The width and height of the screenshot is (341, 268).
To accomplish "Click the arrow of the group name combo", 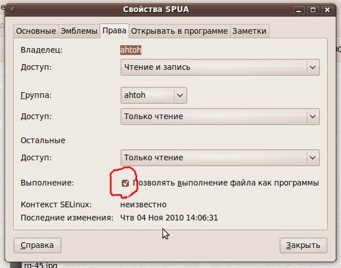I will pos(180,96).
